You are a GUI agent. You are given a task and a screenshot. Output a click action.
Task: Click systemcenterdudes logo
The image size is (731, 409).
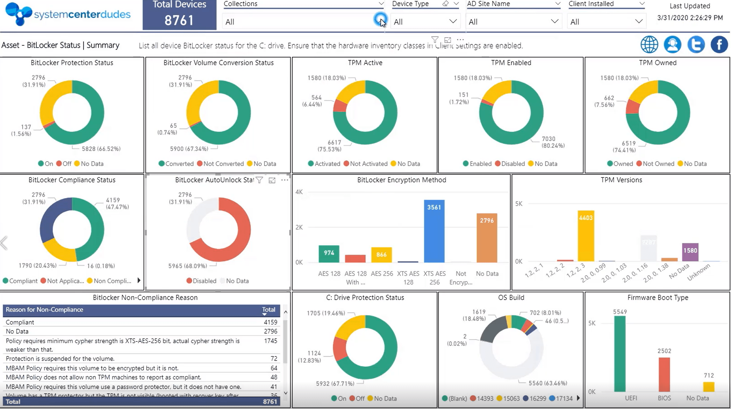pos(68,14)
